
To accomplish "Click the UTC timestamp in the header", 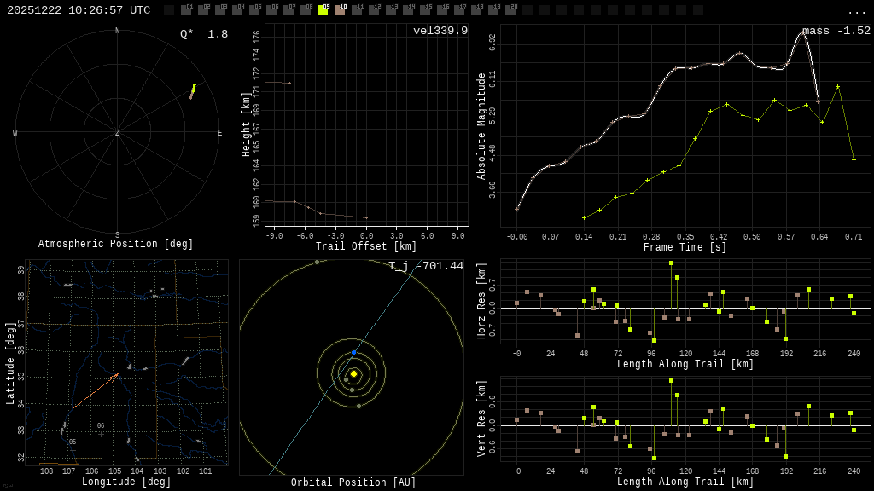I will (79, 10).
